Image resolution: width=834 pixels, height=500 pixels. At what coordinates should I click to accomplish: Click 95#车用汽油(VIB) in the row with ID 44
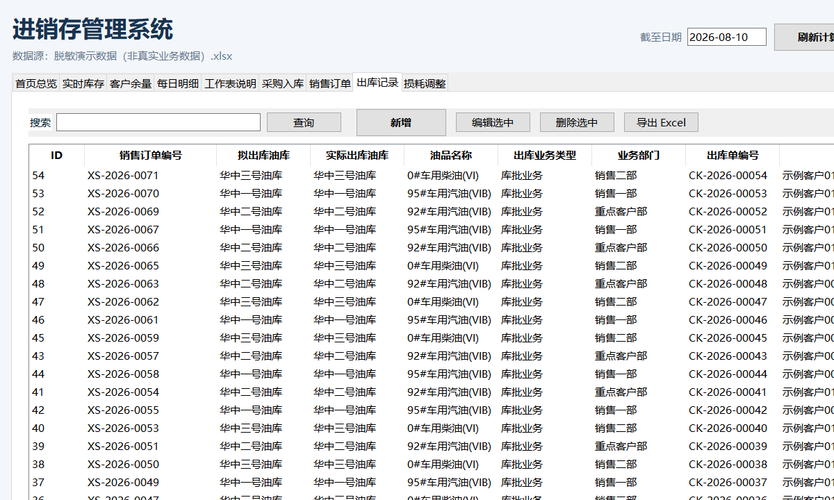coord(449,374)
